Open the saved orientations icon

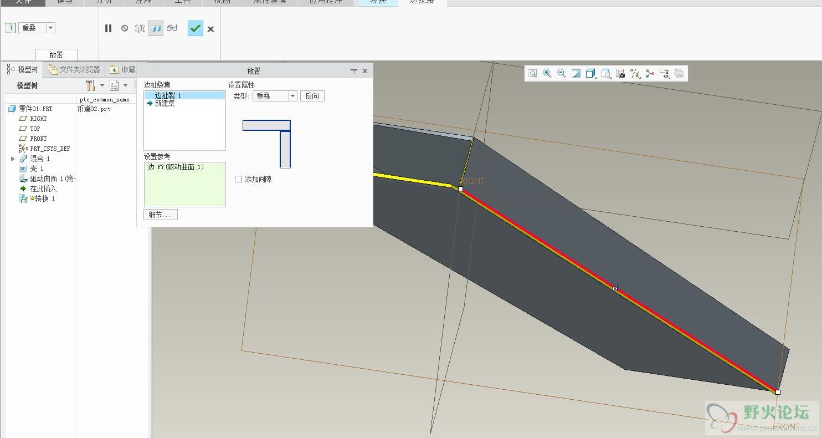(605, 73)
